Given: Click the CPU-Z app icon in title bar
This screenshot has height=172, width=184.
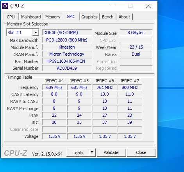Looking at the screenshot, I should tap(5, 6).
